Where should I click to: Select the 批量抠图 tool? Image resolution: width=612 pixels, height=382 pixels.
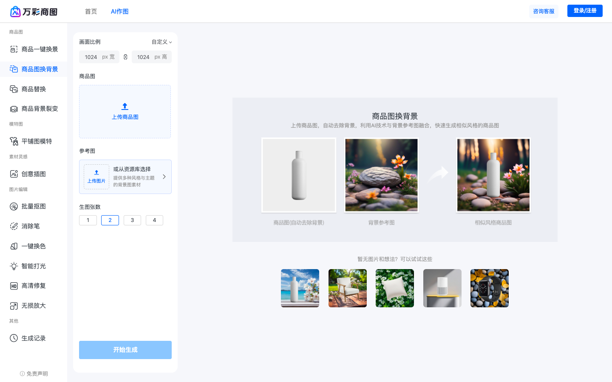34,206
